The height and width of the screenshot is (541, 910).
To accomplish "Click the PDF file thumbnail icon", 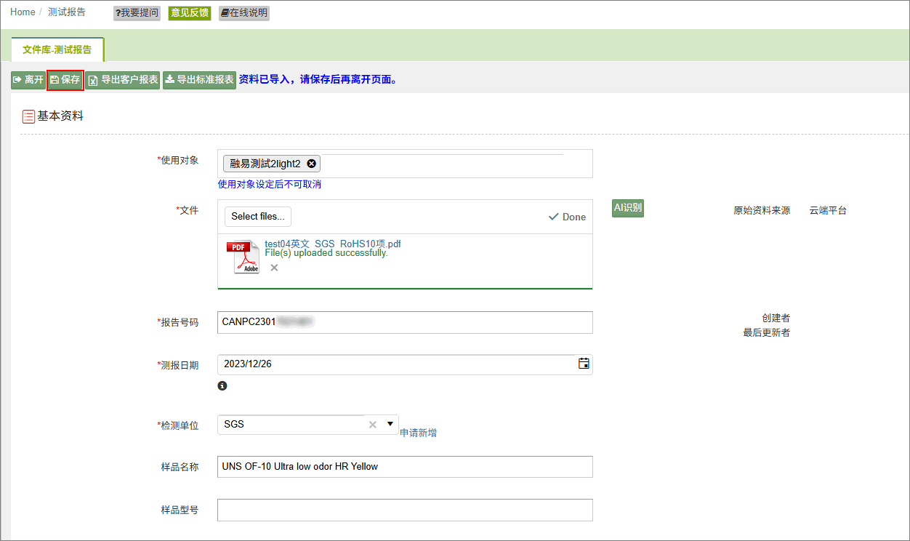I will click(x=244, y=257).
